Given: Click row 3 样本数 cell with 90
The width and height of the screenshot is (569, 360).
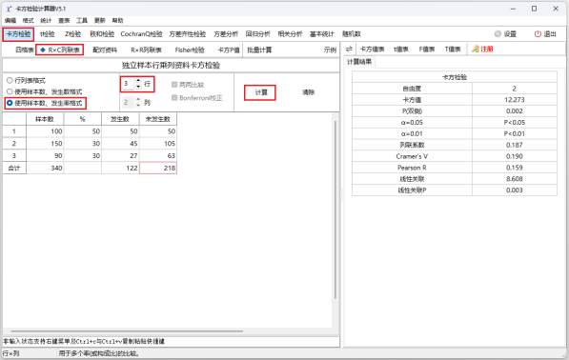Looking at the screenshot, I should click(45, 156).
